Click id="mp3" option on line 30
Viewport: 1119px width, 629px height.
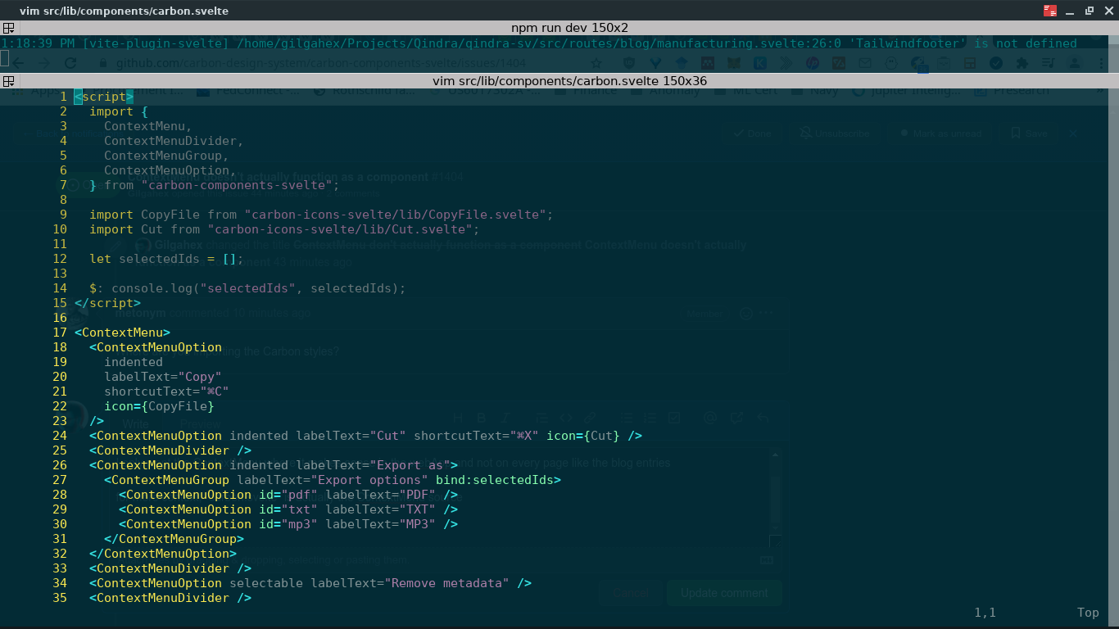point(288,524)
